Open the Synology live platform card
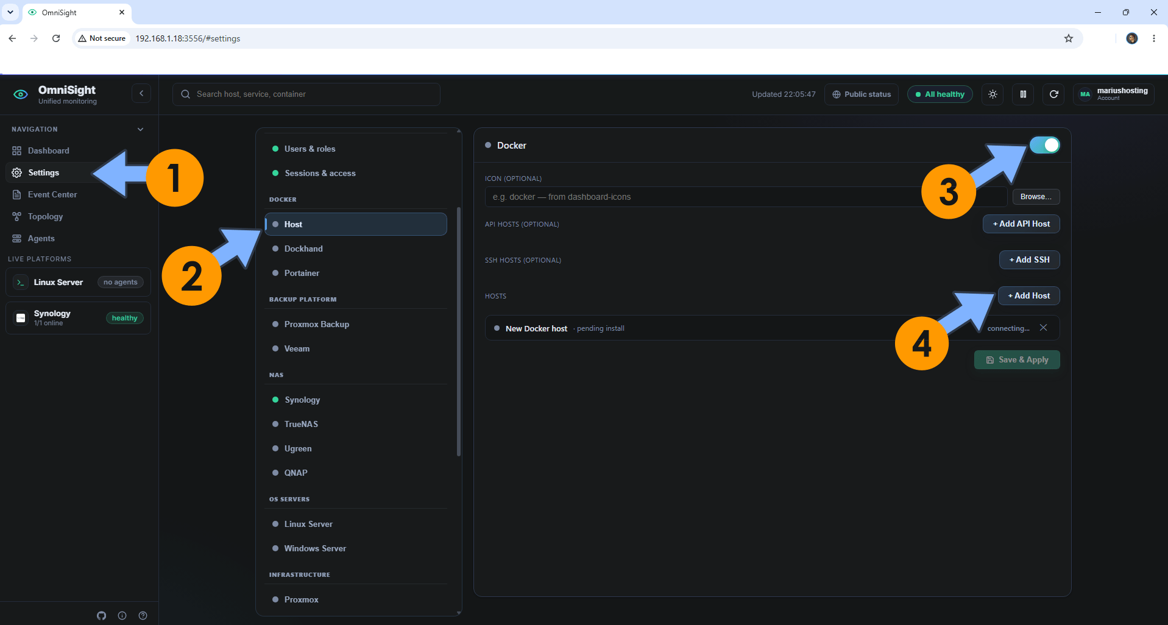This screenshot has width=1168, height=625. tap(79, 318)
